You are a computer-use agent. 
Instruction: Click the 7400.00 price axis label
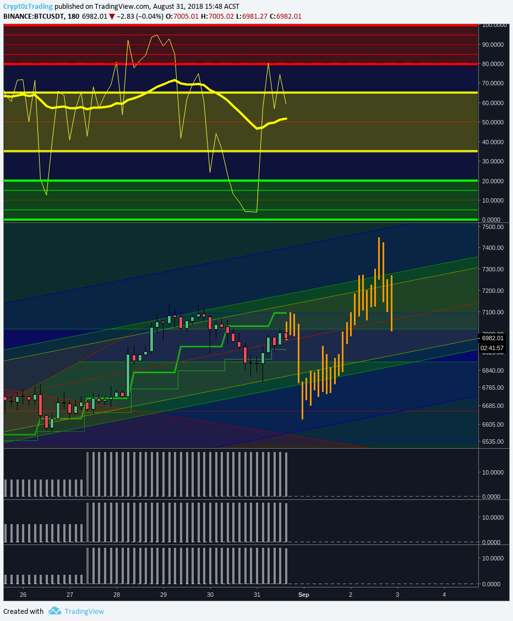(493, 248)
